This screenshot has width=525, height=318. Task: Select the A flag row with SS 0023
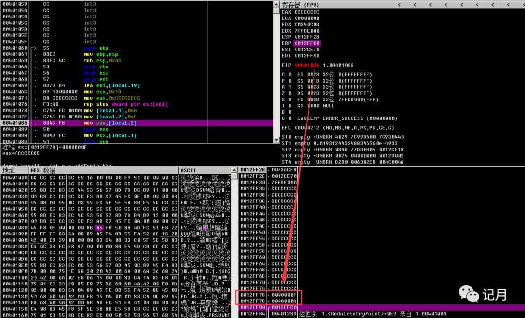327,87
